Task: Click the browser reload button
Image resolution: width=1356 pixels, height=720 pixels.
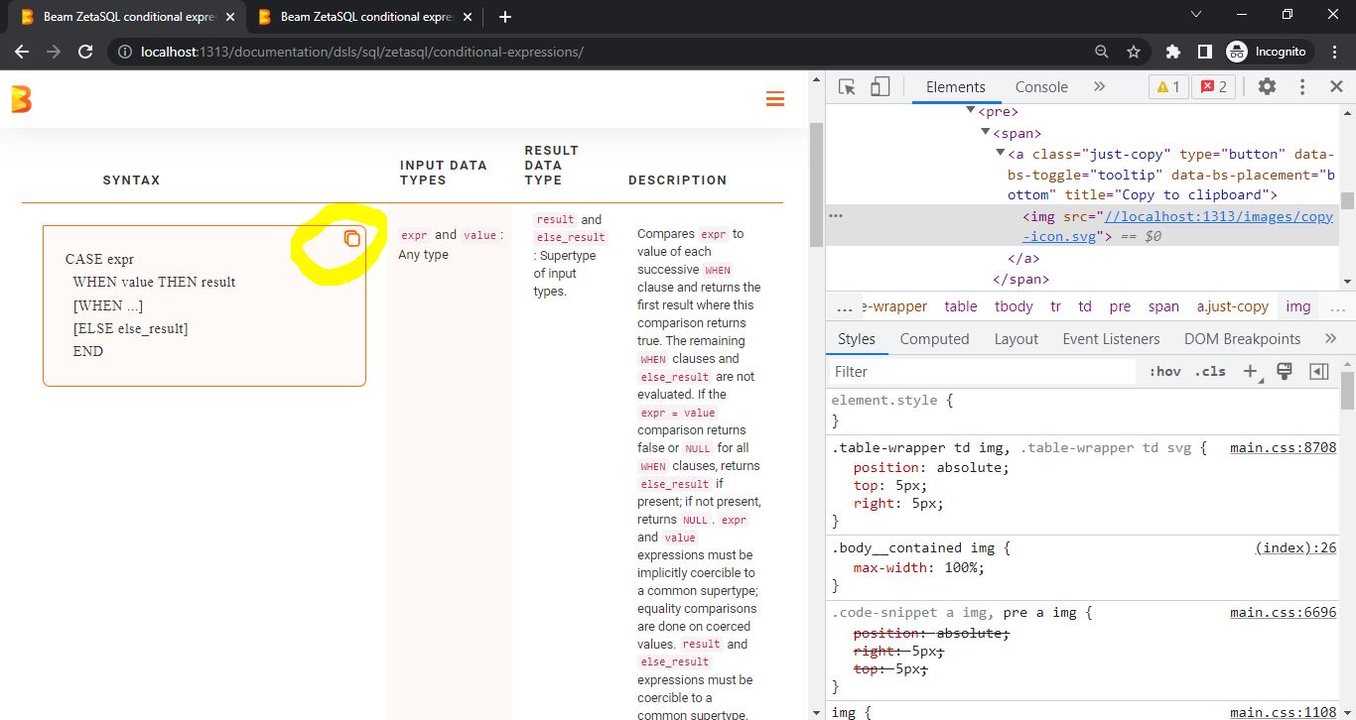Action: [x=86, y=52]
